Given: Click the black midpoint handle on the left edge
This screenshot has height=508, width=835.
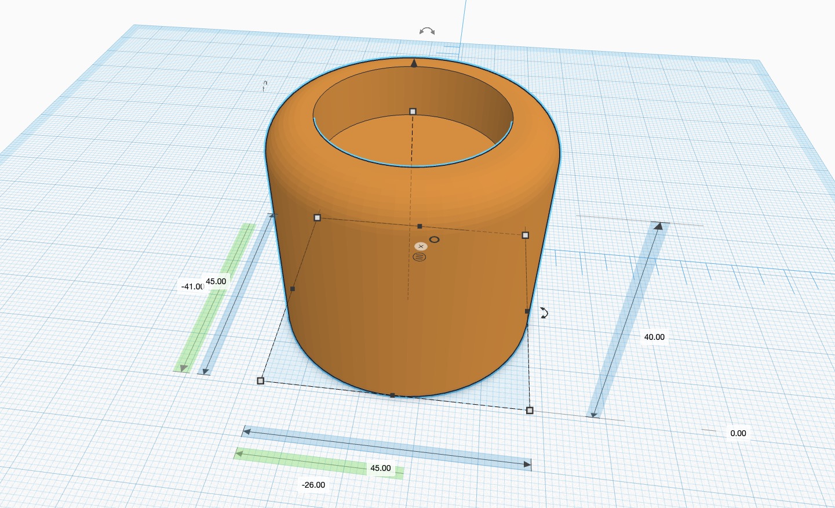Looking at the screenshot, I should [x=293, y=289].
